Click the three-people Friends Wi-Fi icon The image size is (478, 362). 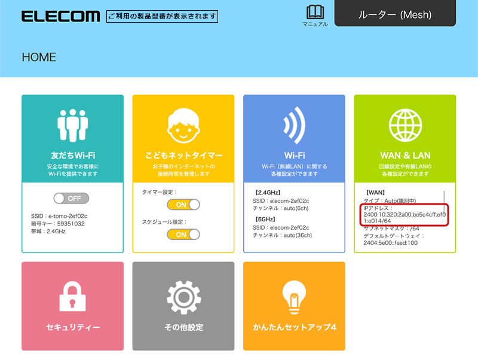click(x=72, y=126)
